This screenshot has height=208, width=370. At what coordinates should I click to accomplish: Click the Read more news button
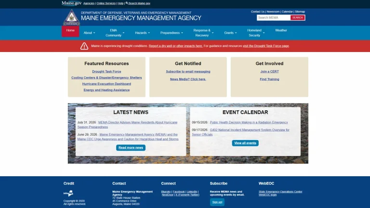click(x=131, y=148)
